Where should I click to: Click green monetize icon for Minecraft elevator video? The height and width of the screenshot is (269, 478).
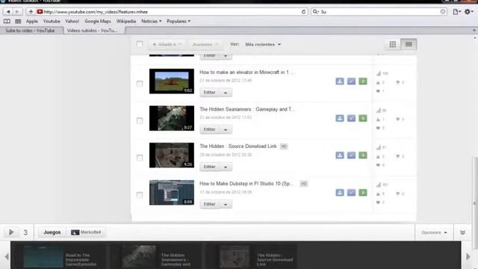363,81
